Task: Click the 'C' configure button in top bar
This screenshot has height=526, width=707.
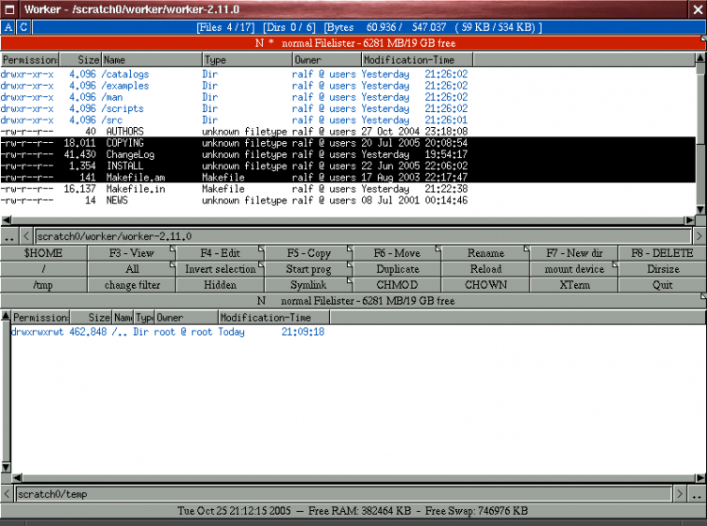Action: click(x=24, y=27)
